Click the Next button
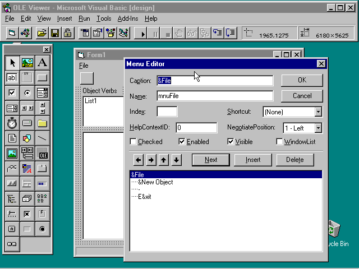 pos(211,160)
